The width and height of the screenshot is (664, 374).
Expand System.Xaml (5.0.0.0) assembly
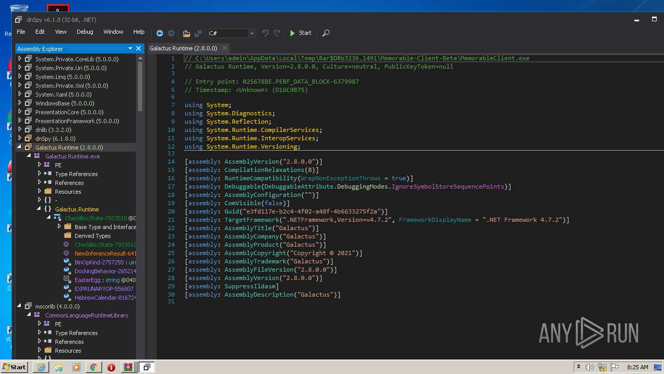click(x=20, y=95)
